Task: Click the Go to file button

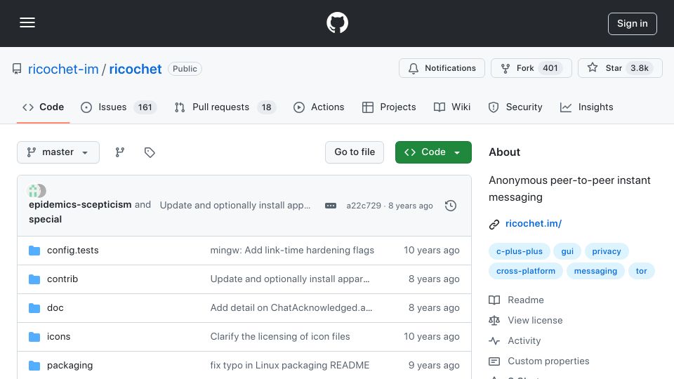Action: pyautogui.click(x=355, y=152)
